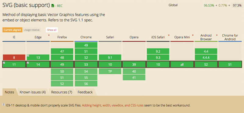The image size is (244, 113).
Task: Click the red asterisk beside Android Browser
Action: coord(217,35)
